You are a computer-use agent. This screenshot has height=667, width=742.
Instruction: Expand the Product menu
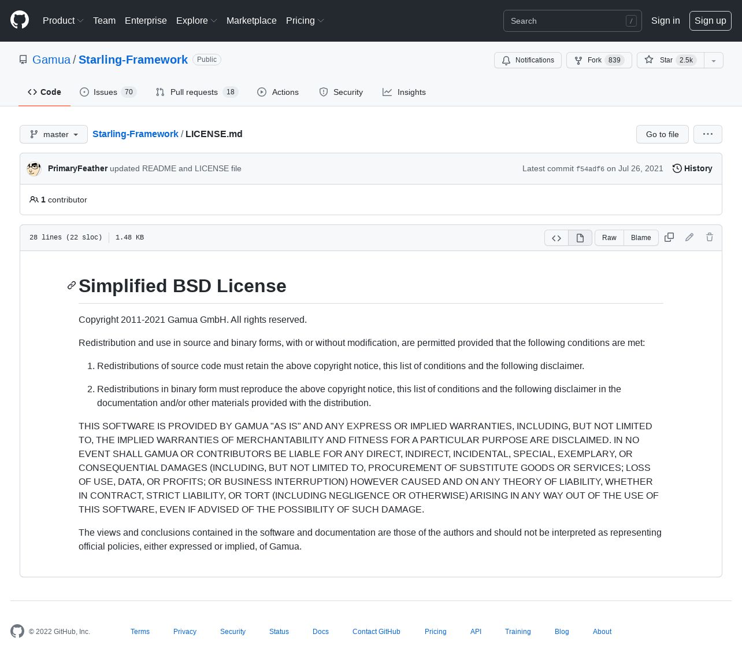63,21
